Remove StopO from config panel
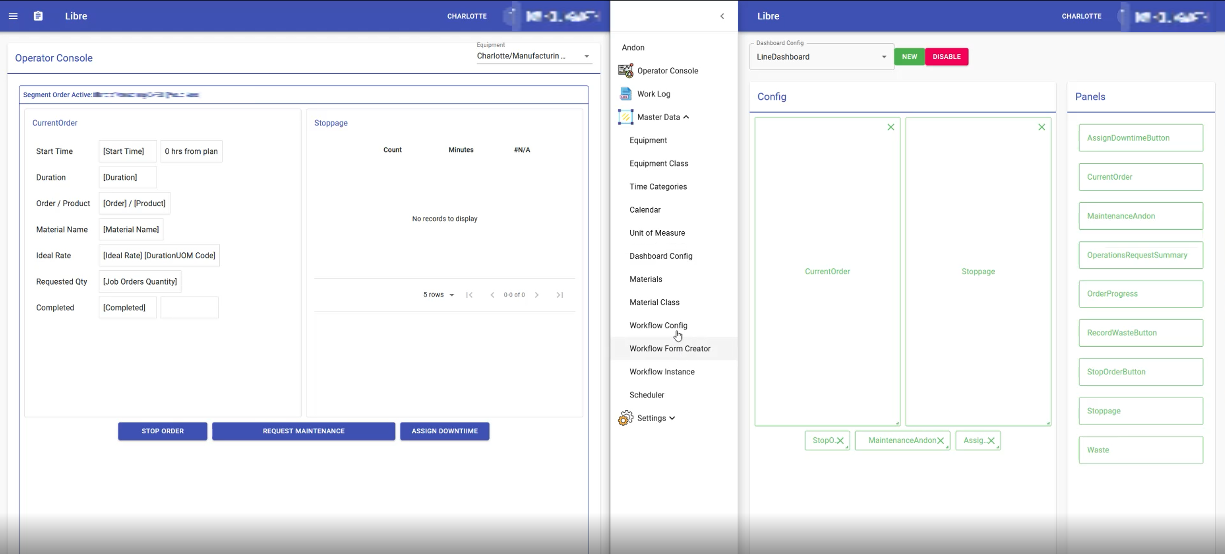 coord(841,440)
